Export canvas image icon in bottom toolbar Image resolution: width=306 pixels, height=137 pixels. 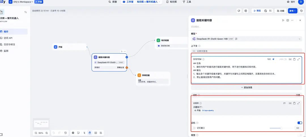coord(96,133)
